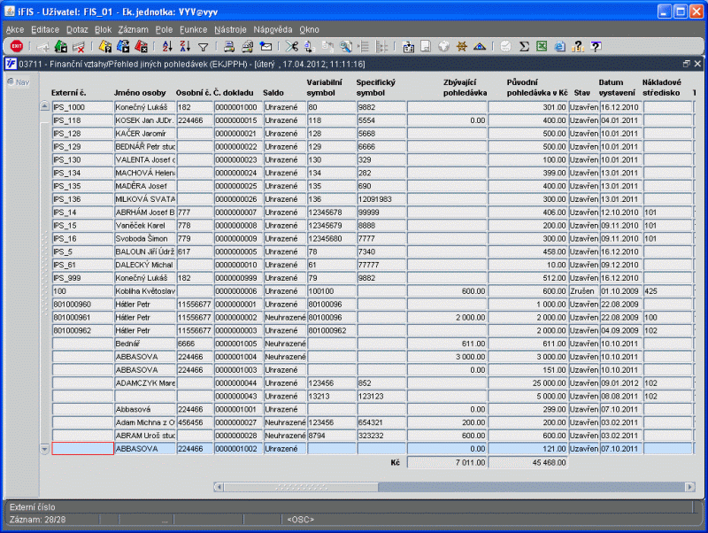The height and width of the screenshot is (533, 708).
Task: Select the empty Externí č. field in last row
Action: coord(82,449)
